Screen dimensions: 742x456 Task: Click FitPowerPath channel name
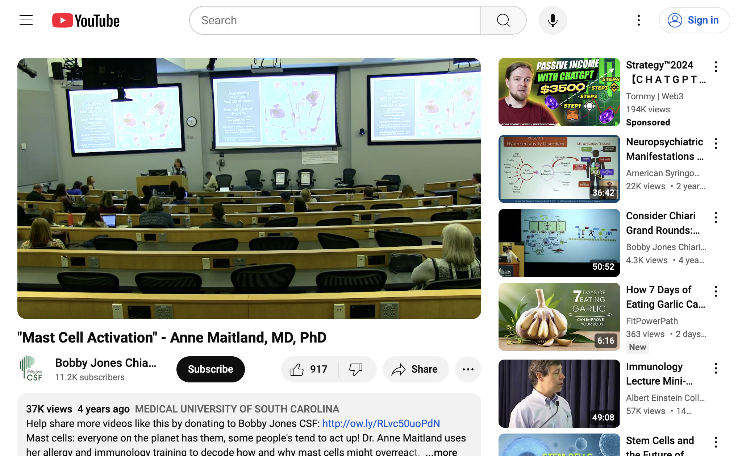(x=652, y=321)
